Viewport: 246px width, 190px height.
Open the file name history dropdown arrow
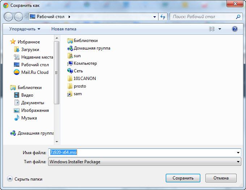coord(238,153)
